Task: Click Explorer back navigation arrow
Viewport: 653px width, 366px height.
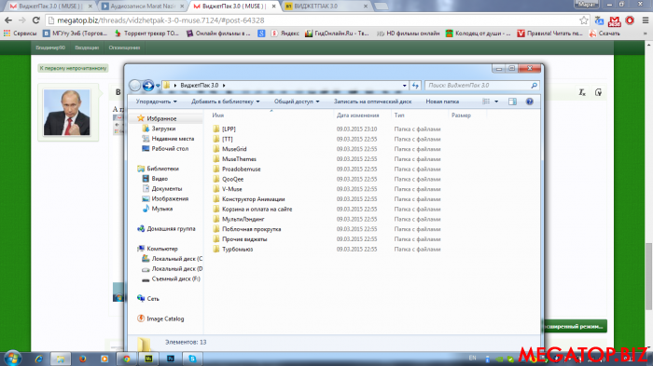Action: coord(134,86)
